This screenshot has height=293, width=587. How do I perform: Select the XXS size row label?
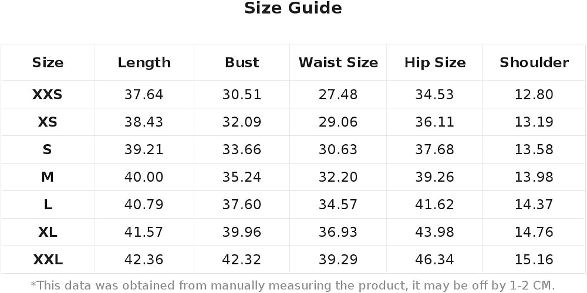[x=48, y=94]
